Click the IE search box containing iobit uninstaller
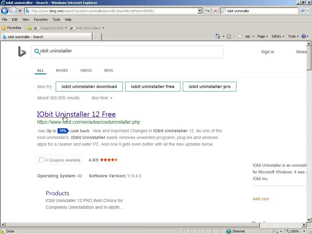This screenshot has width=312, height=234. pyautogui.click(x=259, y=11)
